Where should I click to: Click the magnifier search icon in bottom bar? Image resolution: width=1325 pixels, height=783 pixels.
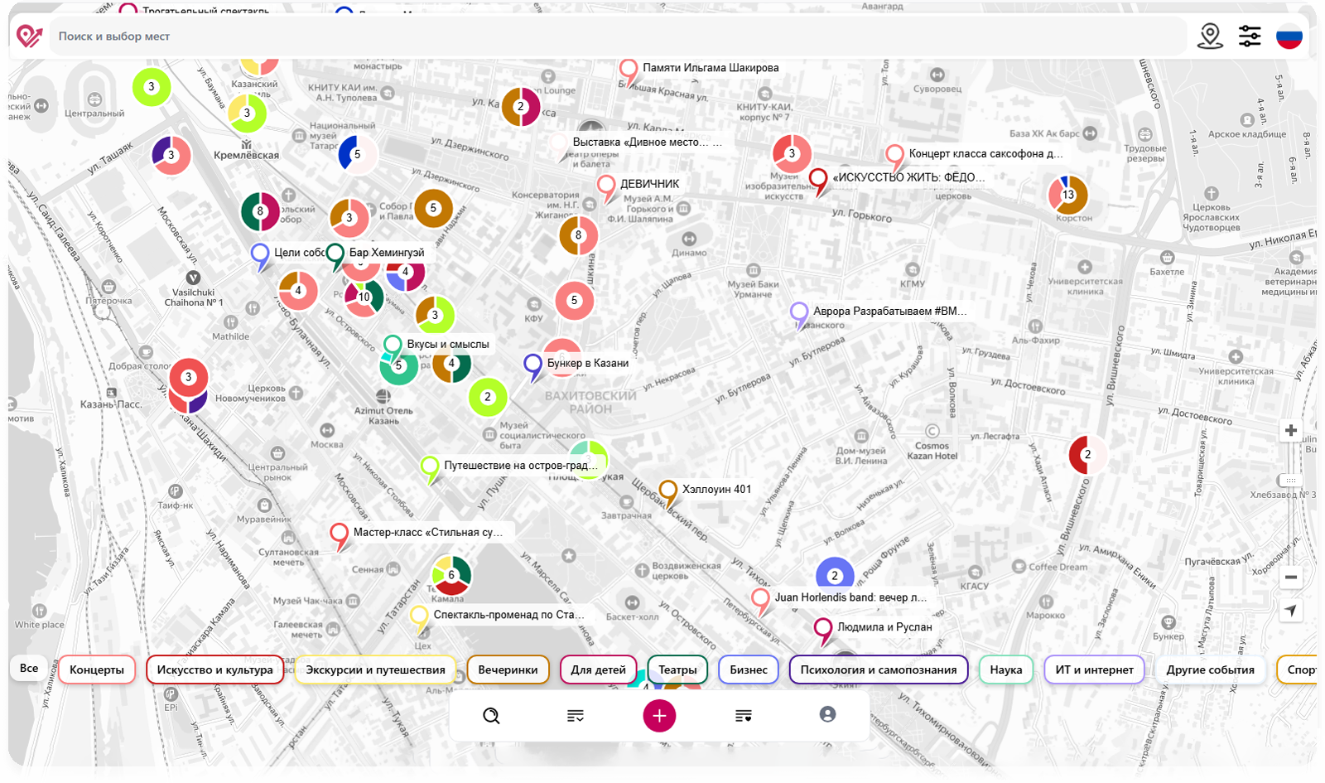[x=491, y=716]
